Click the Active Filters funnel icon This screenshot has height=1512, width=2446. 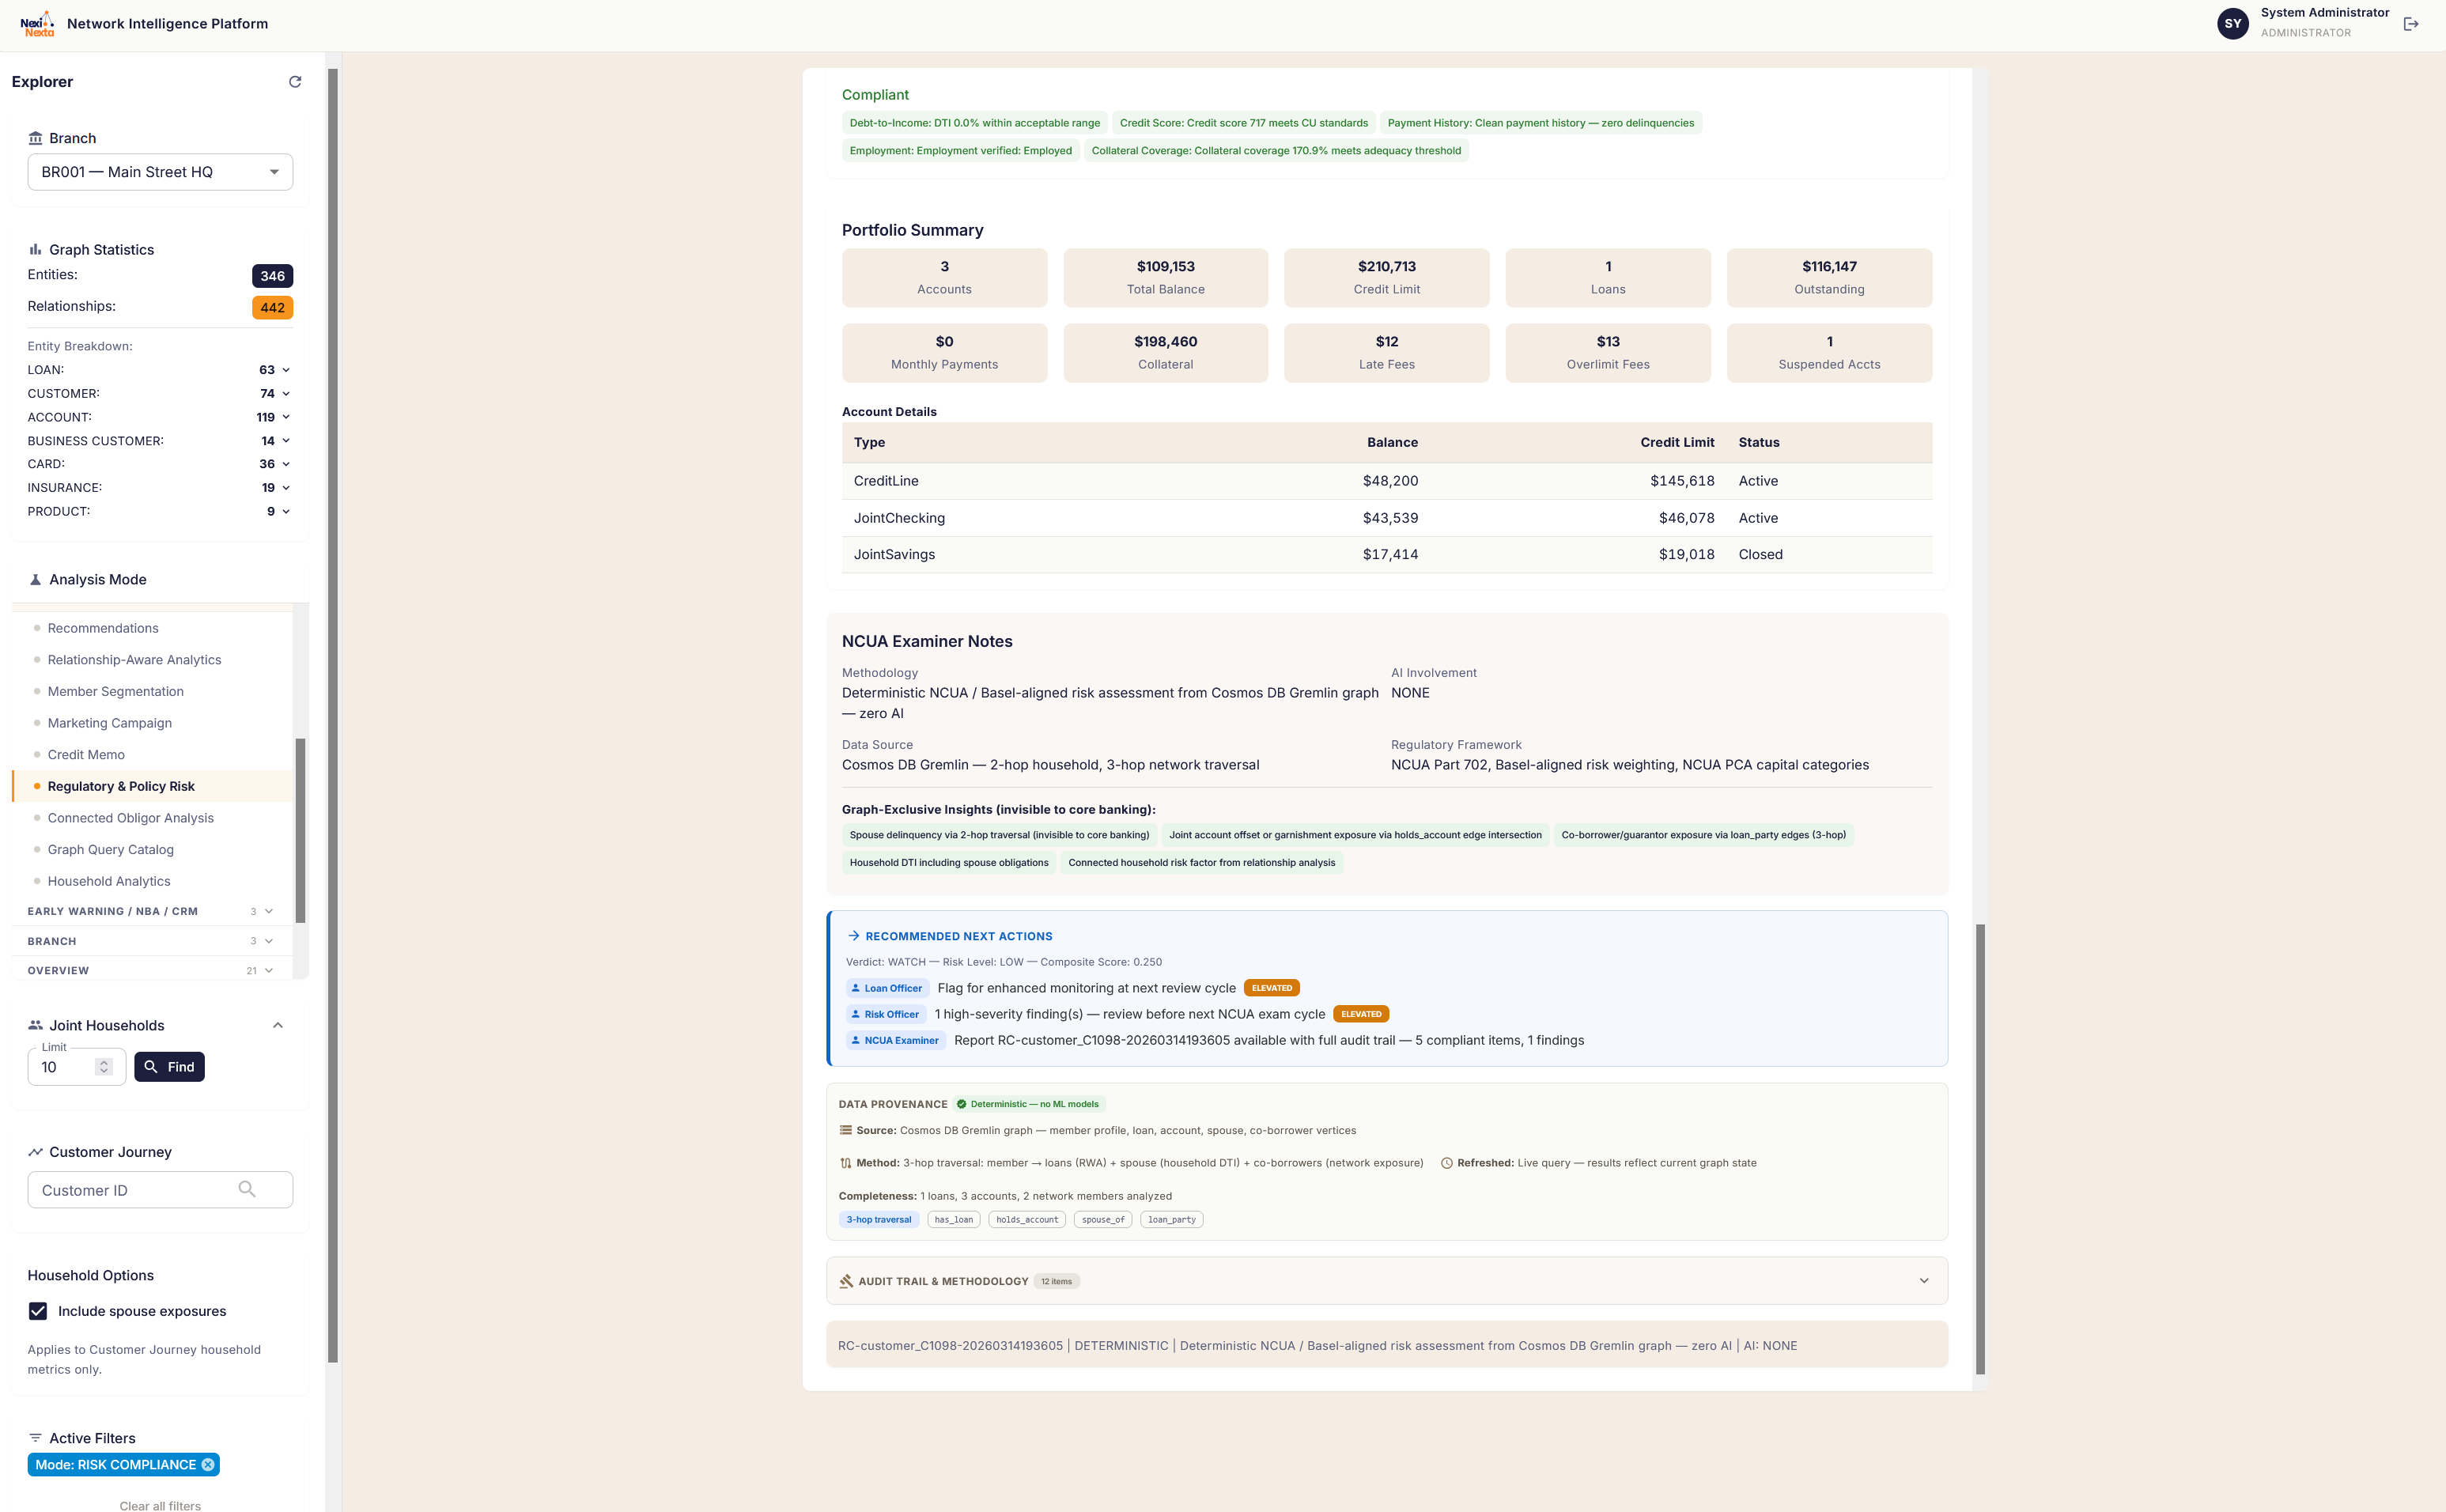coord(36,1438)
